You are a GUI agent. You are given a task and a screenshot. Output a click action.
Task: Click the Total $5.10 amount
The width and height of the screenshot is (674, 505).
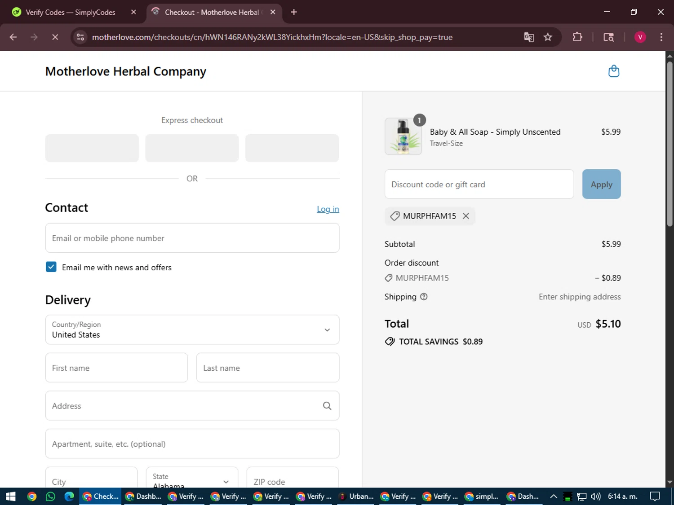point(608,324)
